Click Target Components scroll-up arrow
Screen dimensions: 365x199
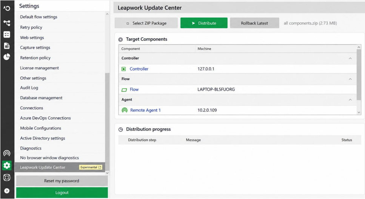click(359, 47)
